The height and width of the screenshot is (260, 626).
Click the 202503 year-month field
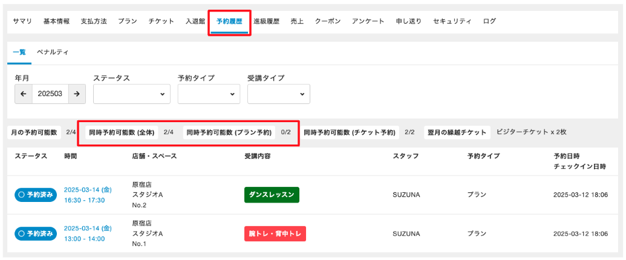(x=50, y=94)
